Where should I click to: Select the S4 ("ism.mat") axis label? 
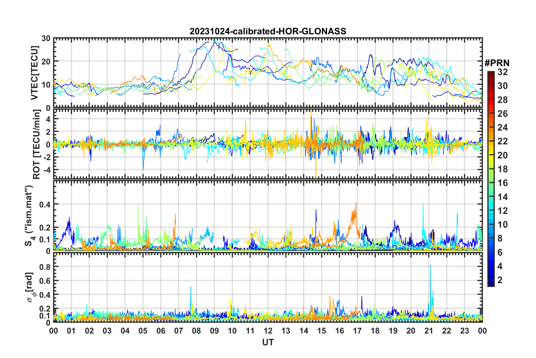click(x=29, y=216)
